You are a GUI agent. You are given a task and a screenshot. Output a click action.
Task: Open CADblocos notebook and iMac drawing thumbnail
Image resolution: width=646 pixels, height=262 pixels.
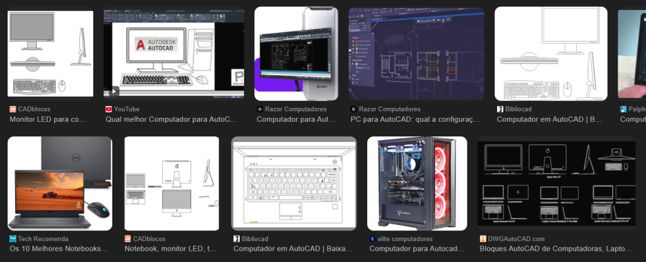[x=172, y=183]
